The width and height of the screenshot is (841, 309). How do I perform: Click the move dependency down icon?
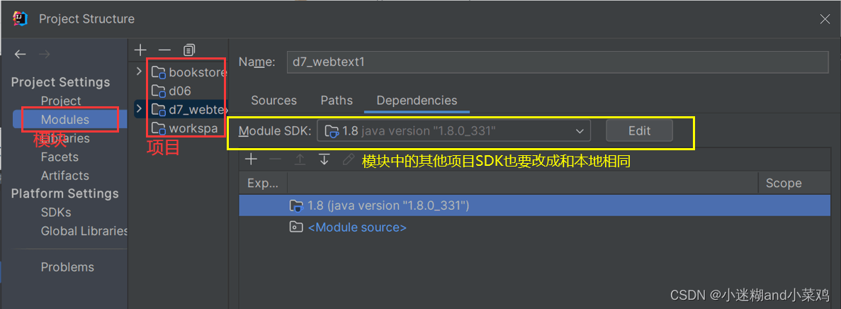pos(324,159)
